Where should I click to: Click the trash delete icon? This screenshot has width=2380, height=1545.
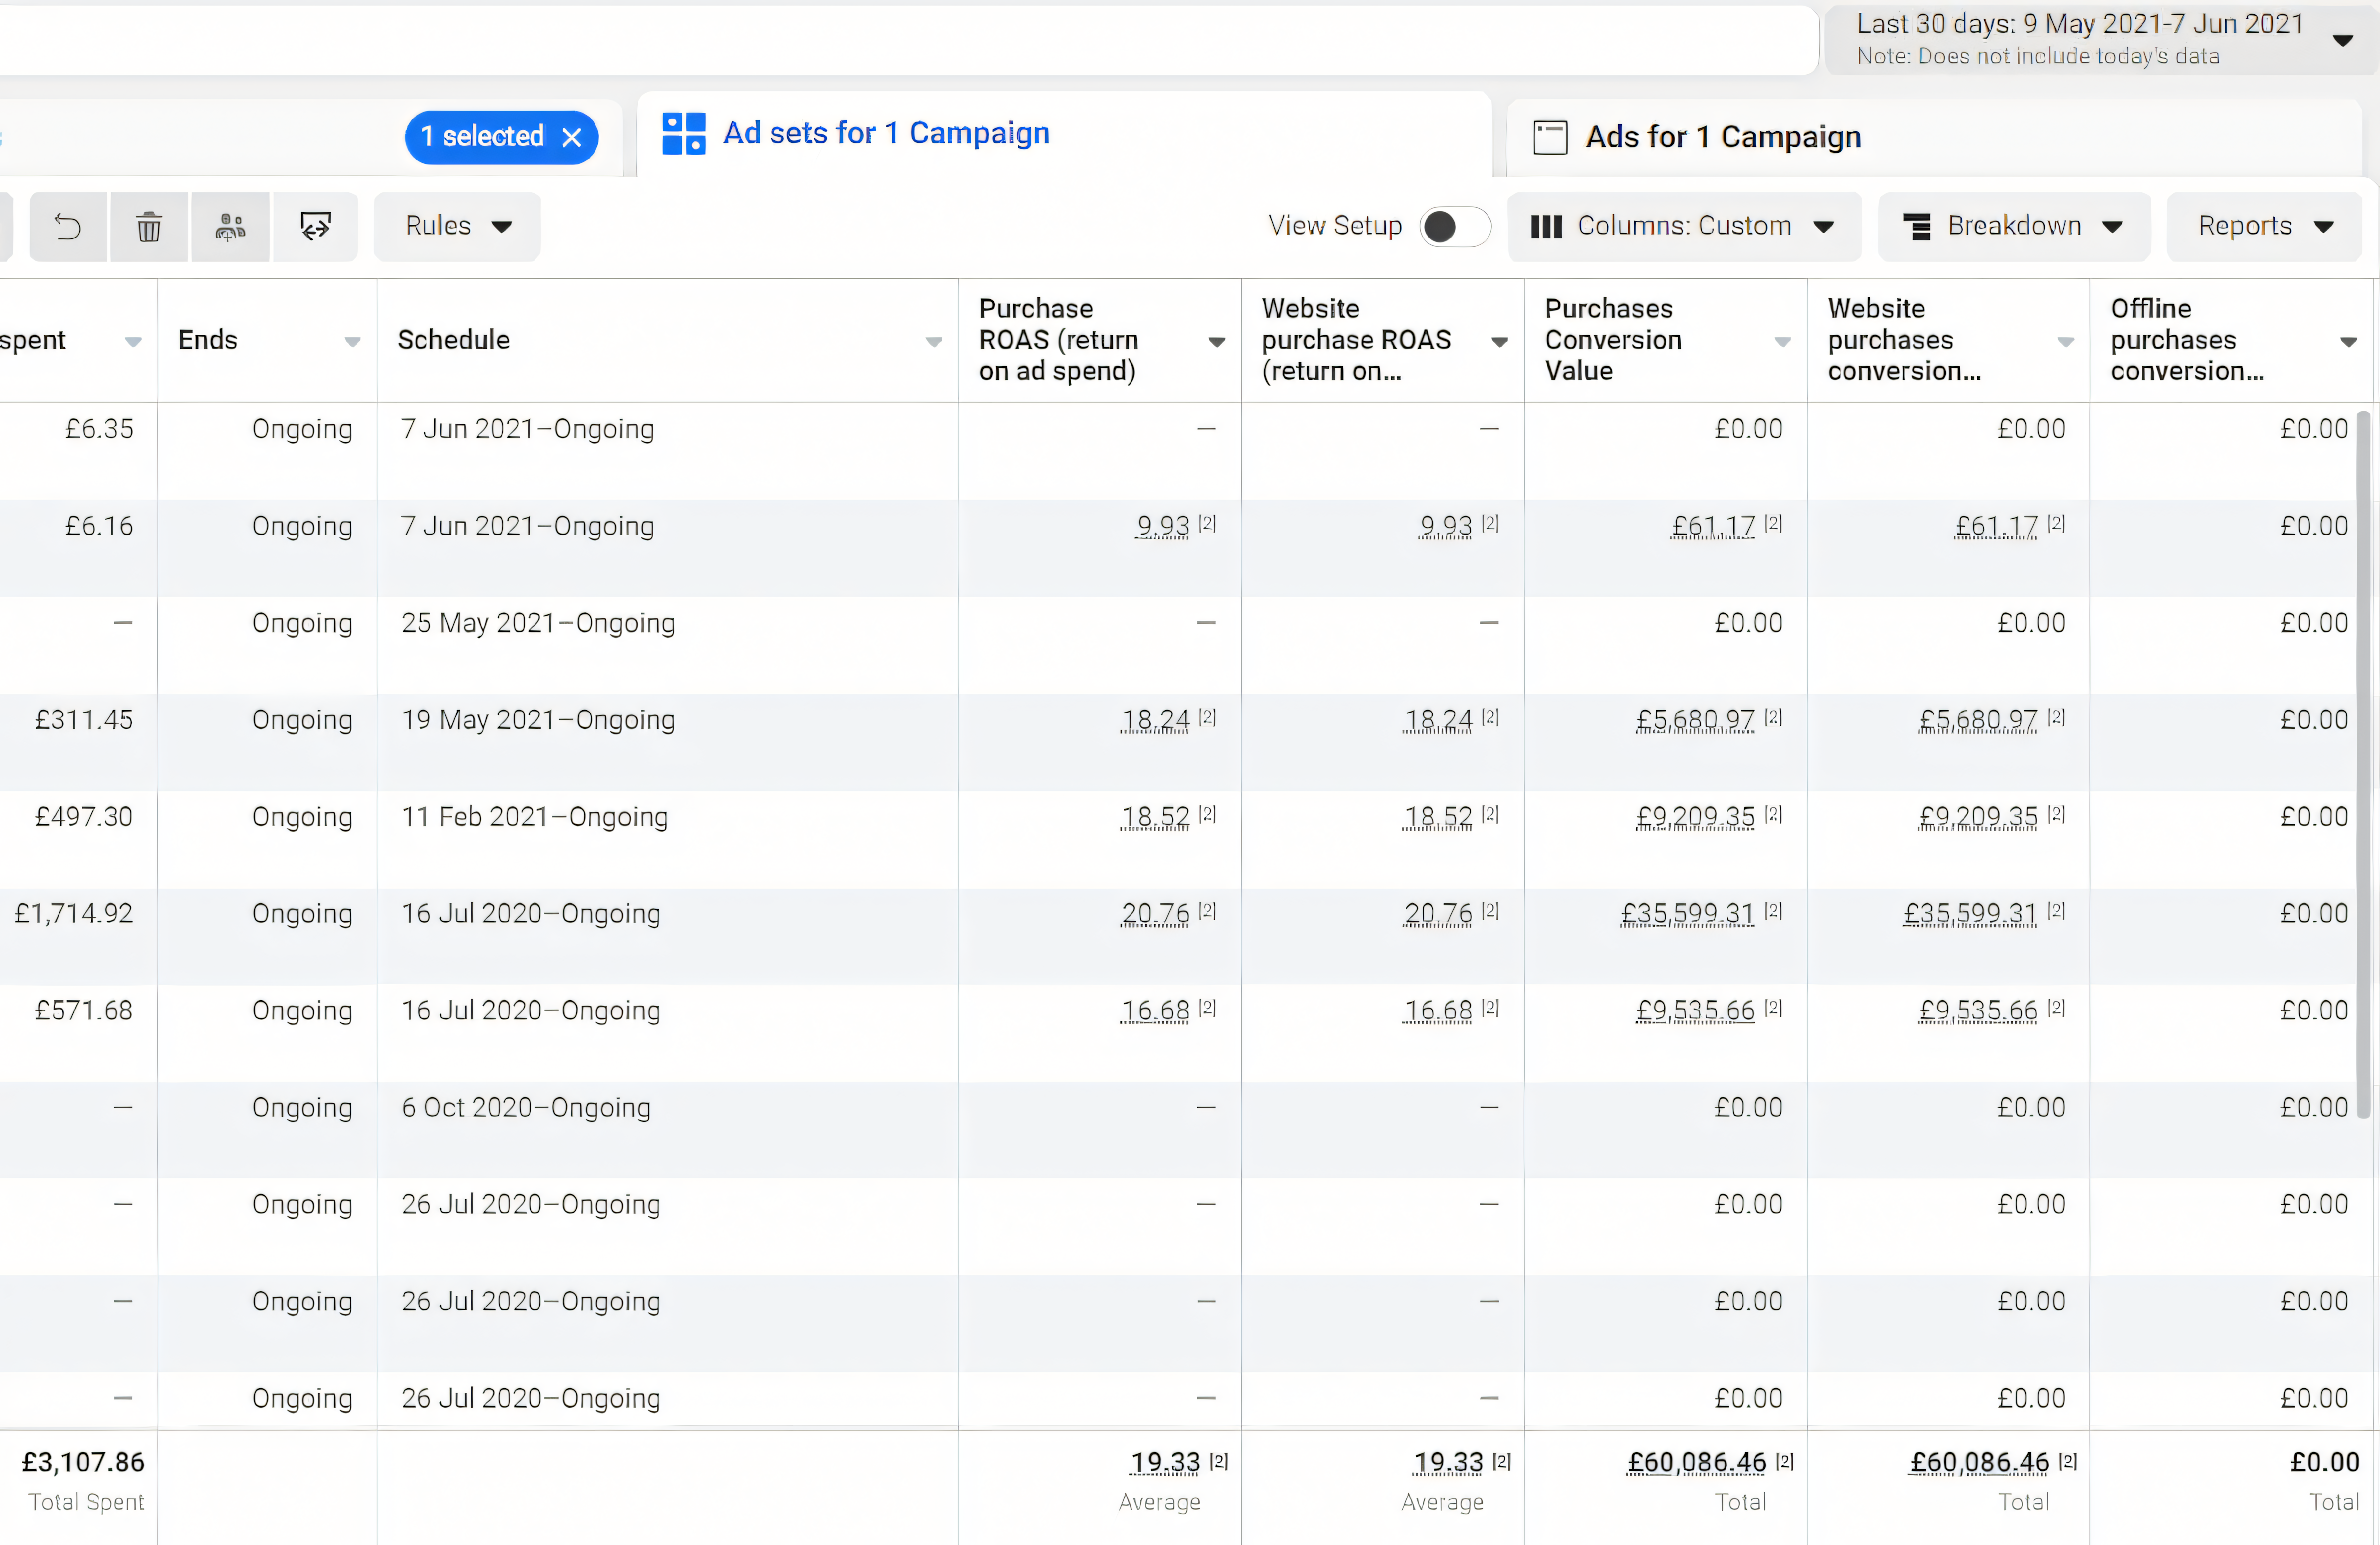point(149,227)
